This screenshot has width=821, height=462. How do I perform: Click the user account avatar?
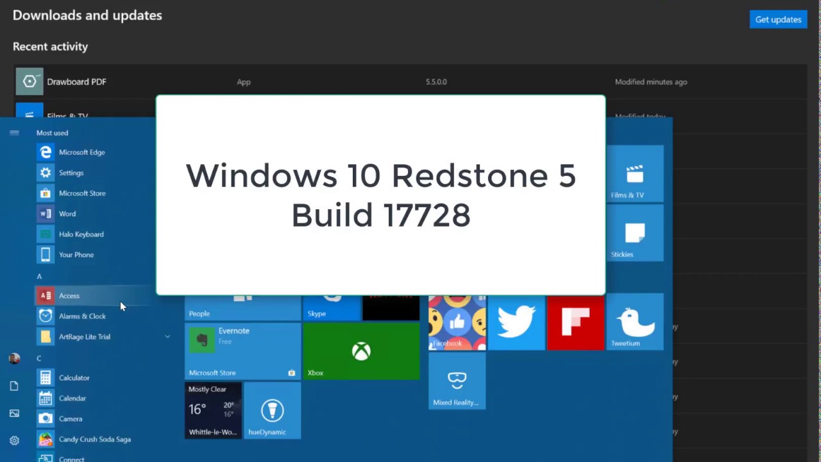[14, 359]
